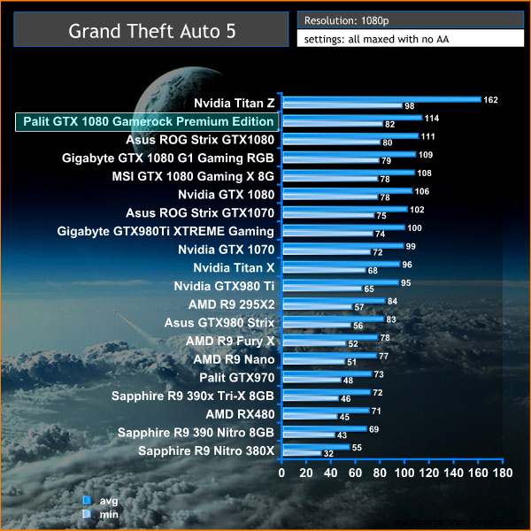Image resolution: width=531 pixels, height=531 pixels.
Task: Select Sapphire R9 390x Tri-X 8GB label
Action: 193,396
